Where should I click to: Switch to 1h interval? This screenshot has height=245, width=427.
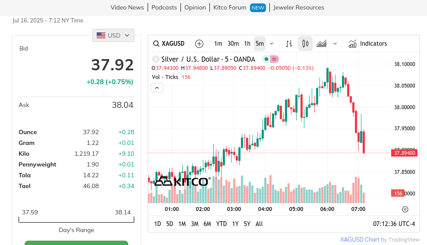pos(247,44)
